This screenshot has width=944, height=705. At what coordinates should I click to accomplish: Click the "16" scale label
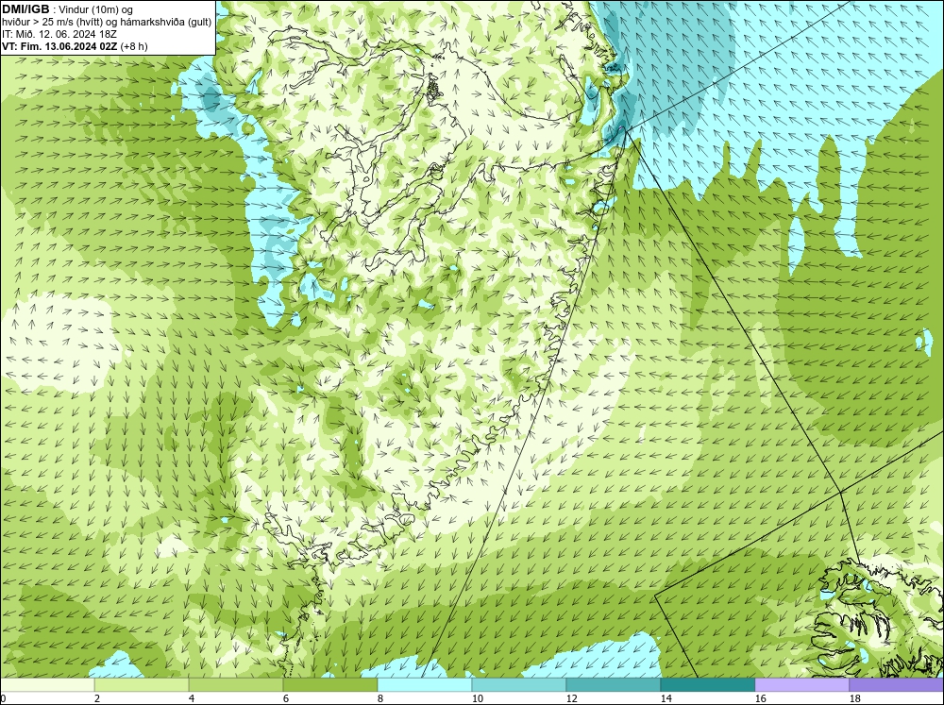point(760,698)
